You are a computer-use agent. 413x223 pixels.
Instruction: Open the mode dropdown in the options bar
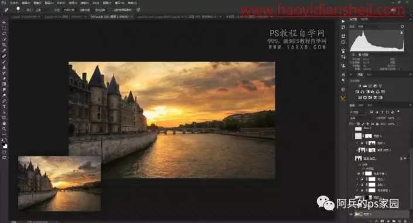coord(43,10)
